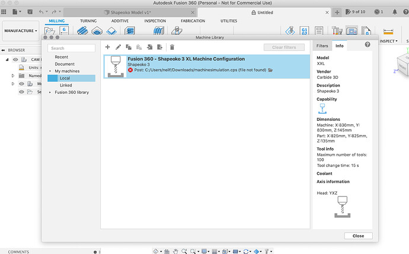409x254 pixels.
Task: Open job status clock icon
Action: click(x=377, y=12)
